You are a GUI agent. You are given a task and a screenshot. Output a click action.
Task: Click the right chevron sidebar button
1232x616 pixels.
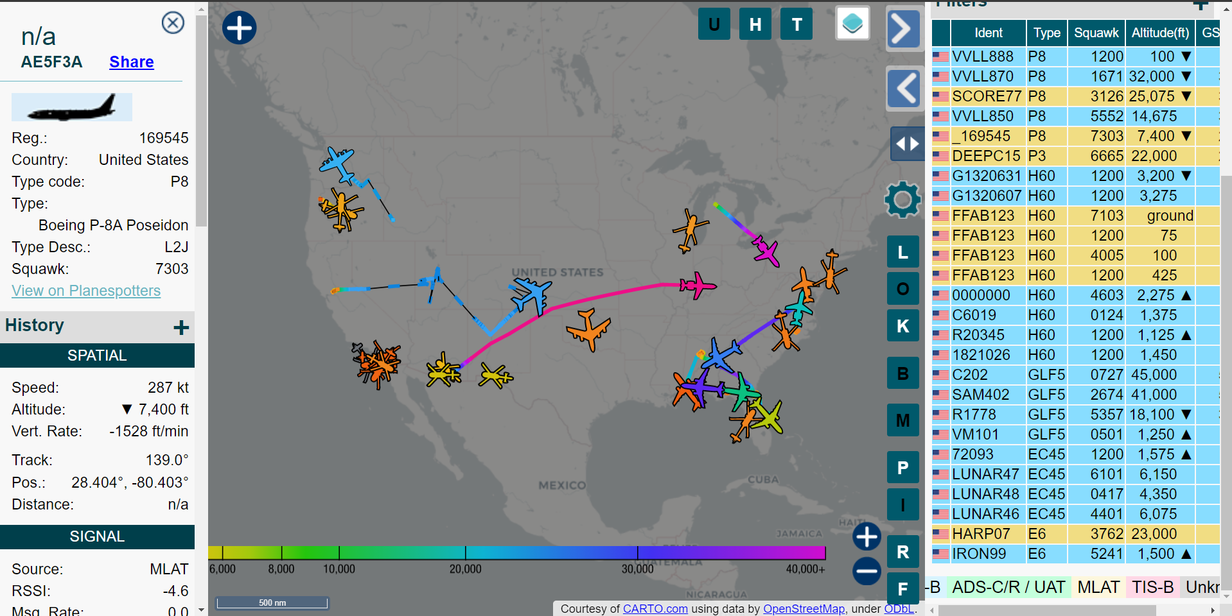pyautogui.click(x=903, y=29)
